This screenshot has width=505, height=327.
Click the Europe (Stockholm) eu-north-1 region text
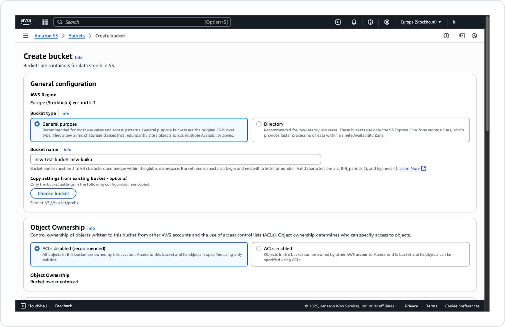63,102
